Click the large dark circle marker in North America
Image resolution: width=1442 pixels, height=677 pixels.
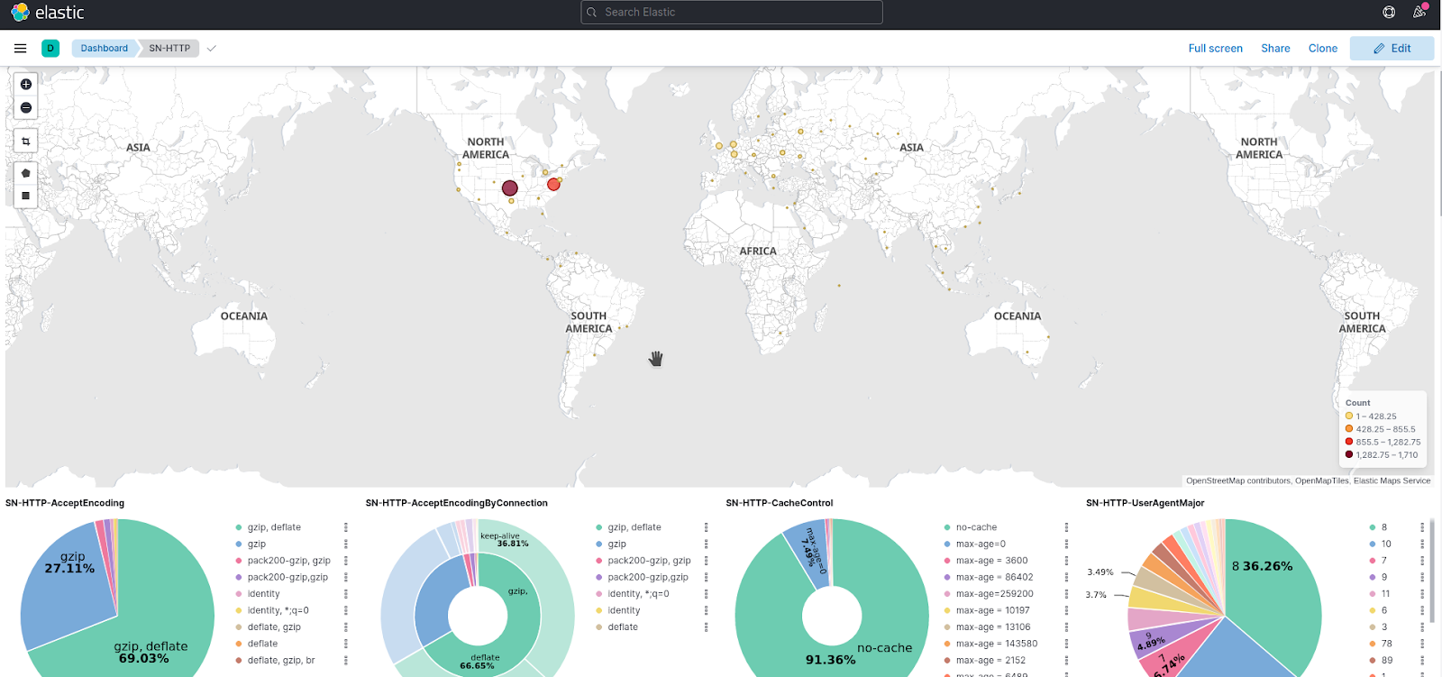510,188
